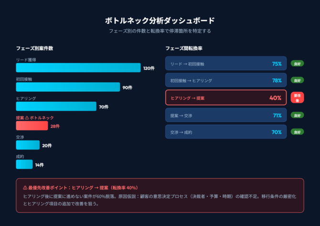320x226 pixels.
Task: Click the 成約 bar showing 14件
Action: (x=24, y=164)
